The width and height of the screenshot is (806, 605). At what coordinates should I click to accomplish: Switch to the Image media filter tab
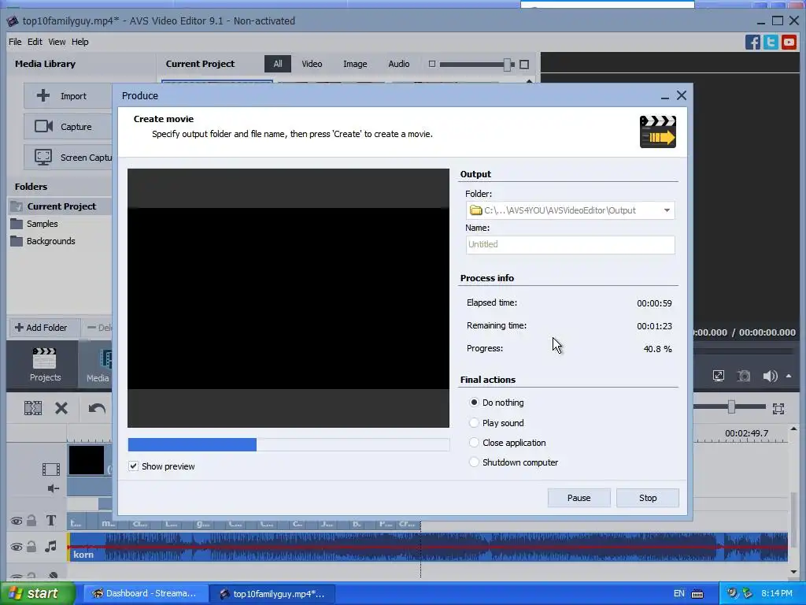[x=355, y=64]
